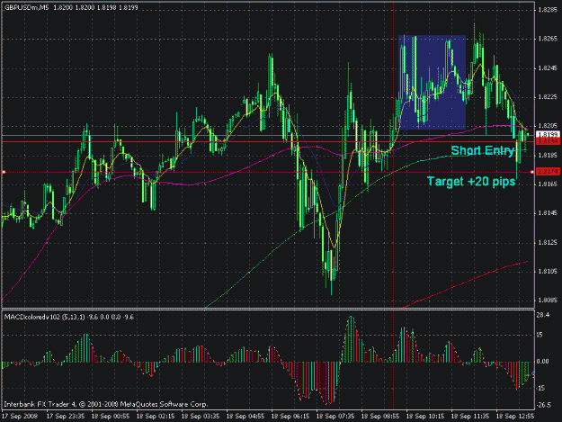Image resolution: width=562 pixels, height=422 pixels.
Task: Click the '17 Sep 2008' time axis label
Action: [x=20, y=417]
